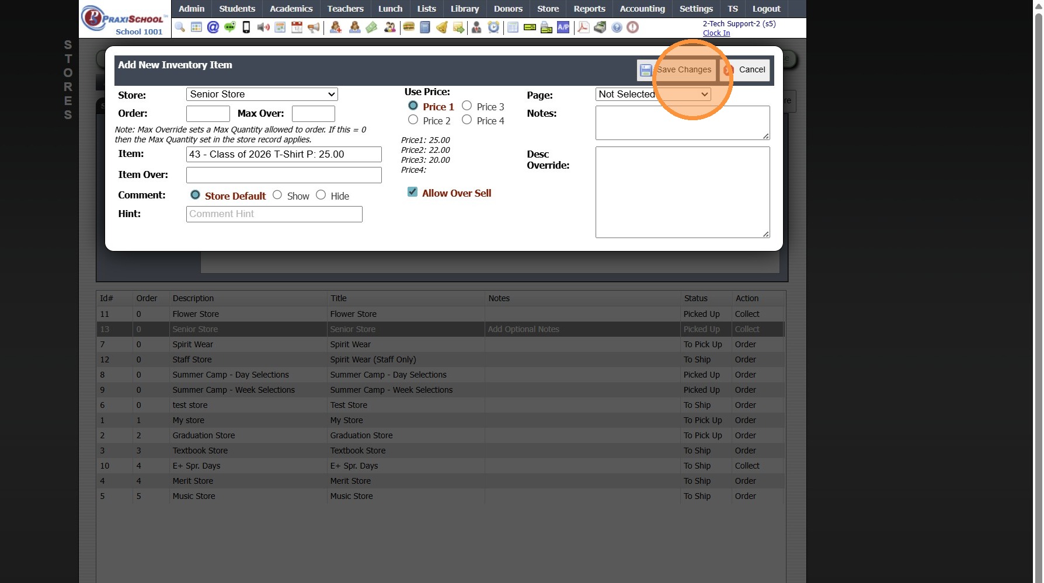Open the Admin menu
1044x583 pixels.
(x=192, y=9)
